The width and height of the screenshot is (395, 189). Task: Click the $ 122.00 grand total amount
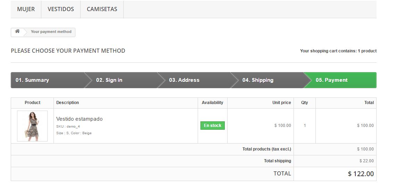point(361,174)
